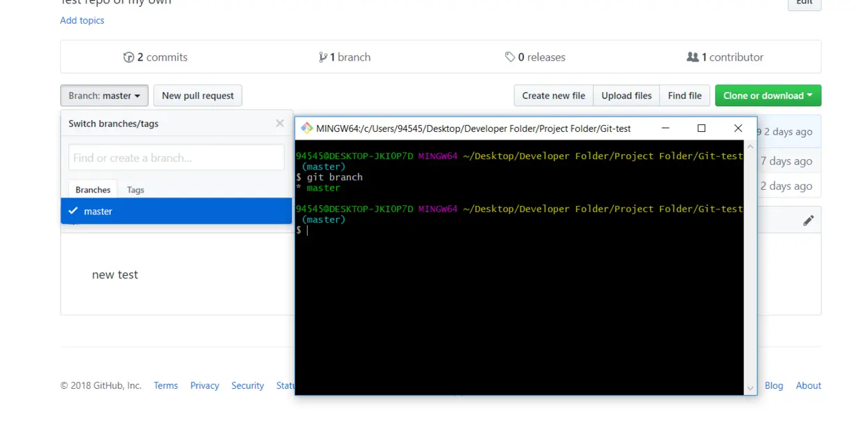Click the 'new test' README text
The width and height of the screenshot is (865, 423).
coord(115,274)
